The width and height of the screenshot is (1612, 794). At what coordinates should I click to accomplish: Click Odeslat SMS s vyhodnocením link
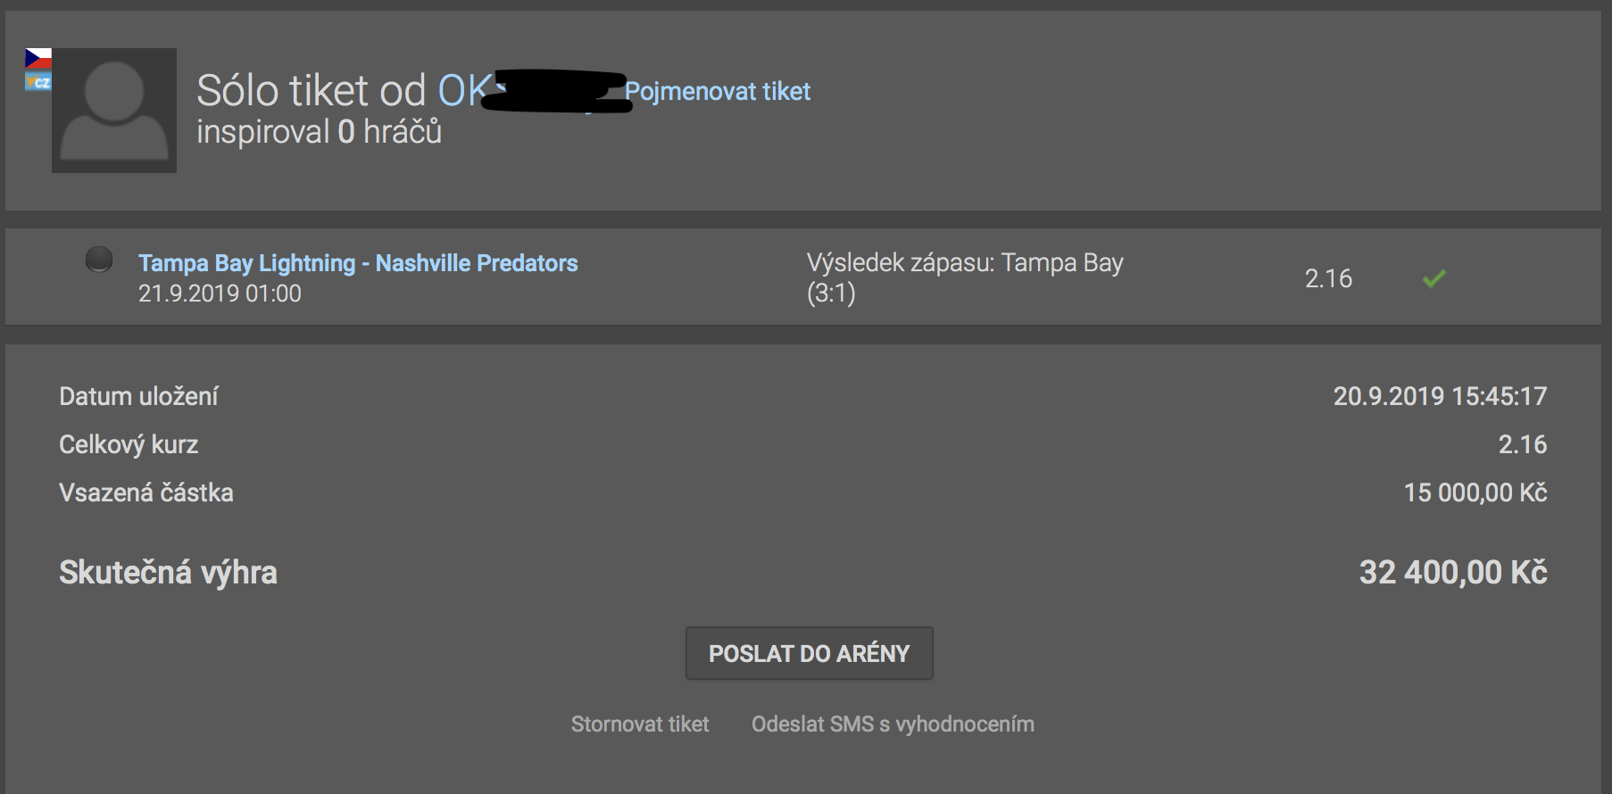(x=893, y=724)
